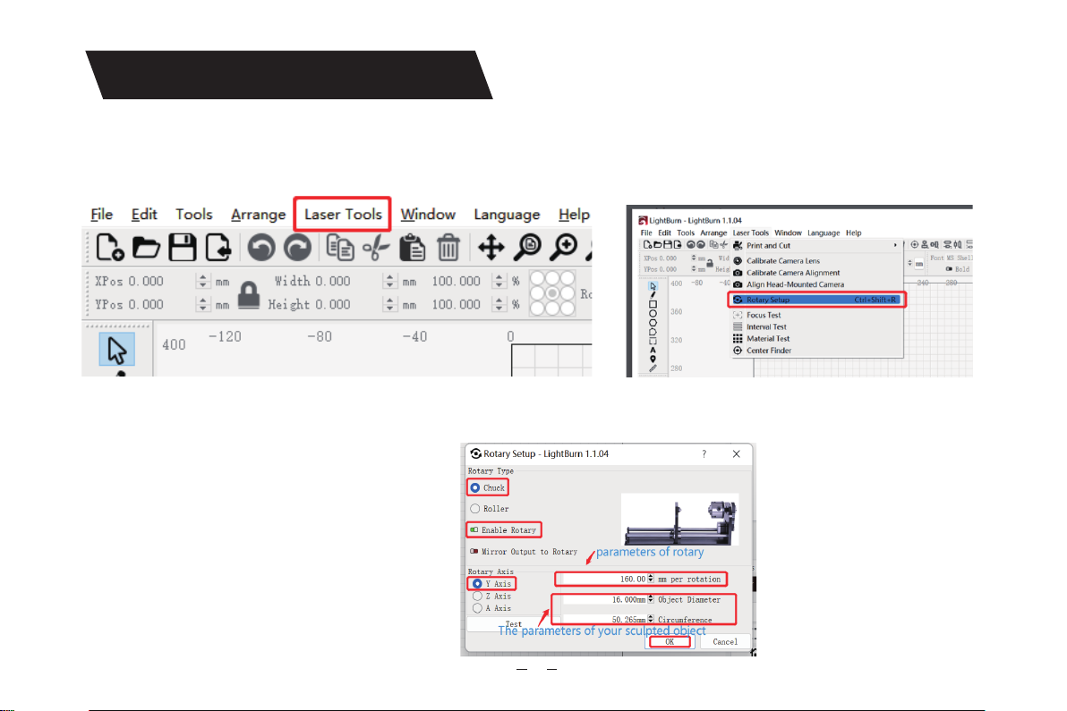Open the Print and Cut submenu
This screenshot has width=1067, height=711.
click(816, 246)
